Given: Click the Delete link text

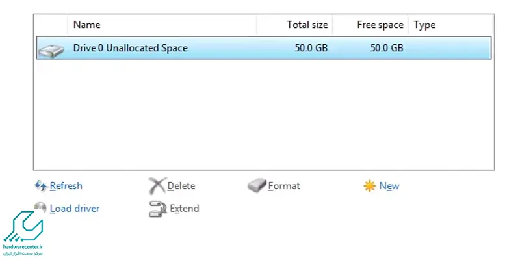Looking at the screenshot, I should 181,186.
